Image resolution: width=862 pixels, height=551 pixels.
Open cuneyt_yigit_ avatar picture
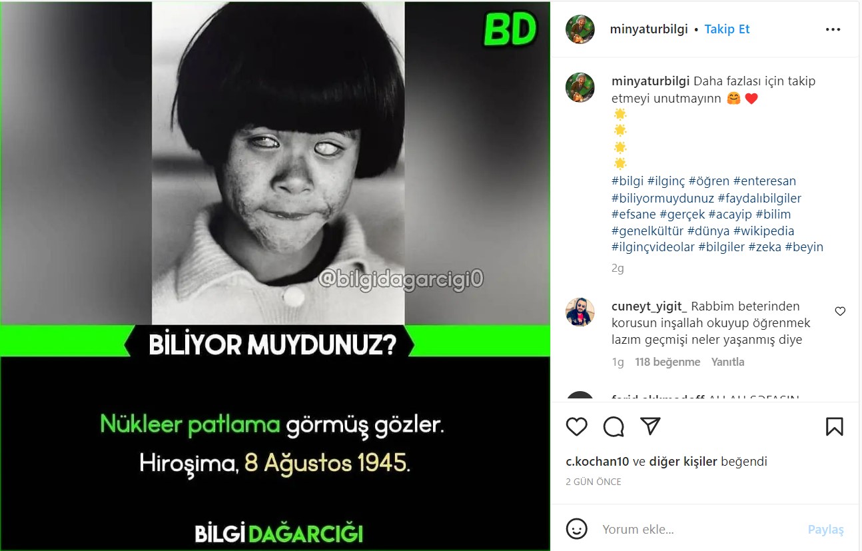point(580,312)
